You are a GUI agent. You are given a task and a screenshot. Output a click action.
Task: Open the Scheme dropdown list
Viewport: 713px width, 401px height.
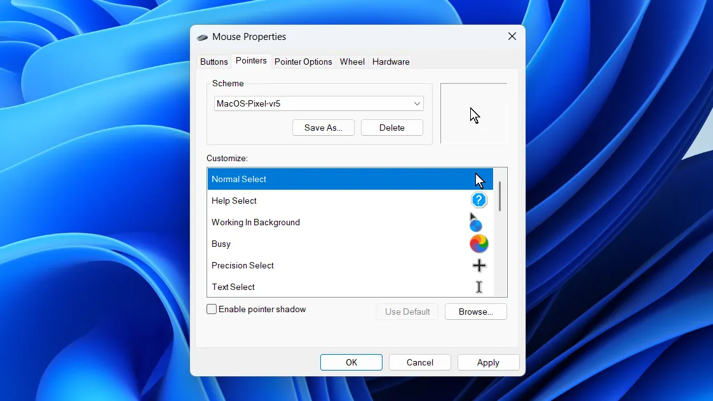tap(418, 103)
